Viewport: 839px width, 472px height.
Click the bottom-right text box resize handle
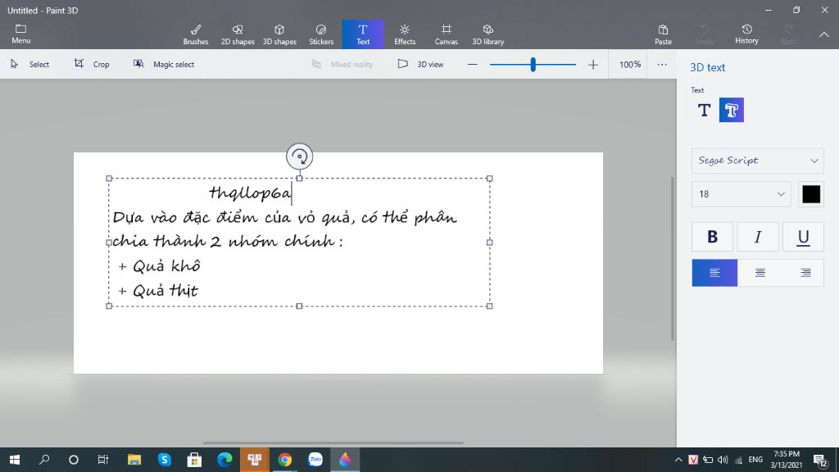click(x=489, y=306)
